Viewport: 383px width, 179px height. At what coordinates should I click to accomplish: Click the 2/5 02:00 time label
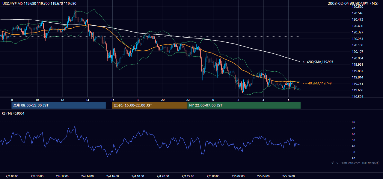(238, 176)
